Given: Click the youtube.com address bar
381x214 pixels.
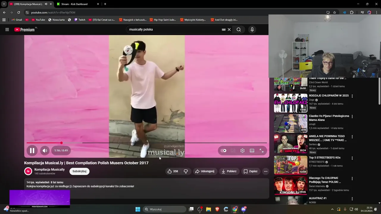Looking at the screenshot, I should coord(176,12).
